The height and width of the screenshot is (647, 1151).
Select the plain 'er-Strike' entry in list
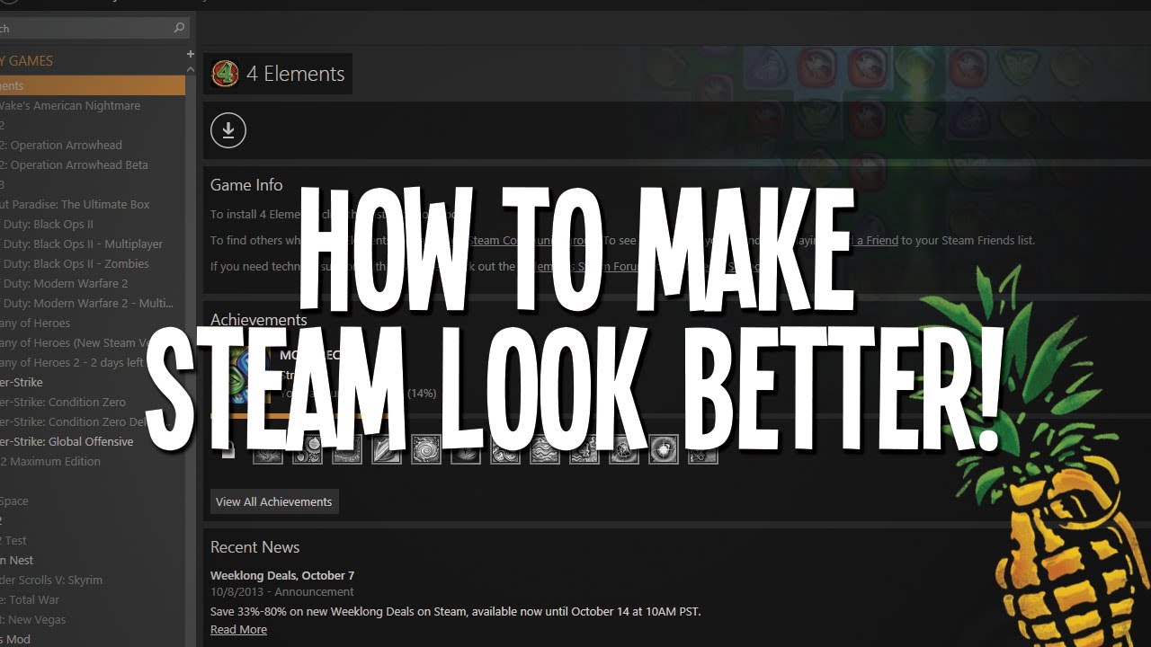point(22,382)
